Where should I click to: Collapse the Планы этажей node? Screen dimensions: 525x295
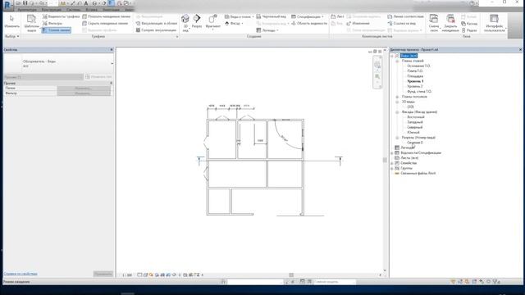point(397,61)
